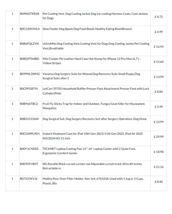The width and height of the screenshot is (172, 214).
Task: Select price £ 15.60
Action: [159, 62]
